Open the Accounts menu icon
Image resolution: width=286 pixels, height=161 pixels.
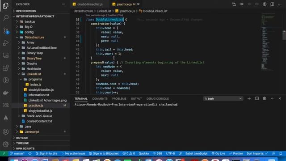6,131
